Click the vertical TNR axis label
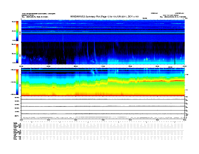This screenshot has width=199, height=154. (20, 86)
